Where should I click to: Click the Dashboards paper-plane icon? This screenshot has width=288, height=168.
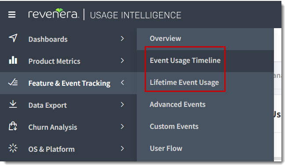(13, 38)
